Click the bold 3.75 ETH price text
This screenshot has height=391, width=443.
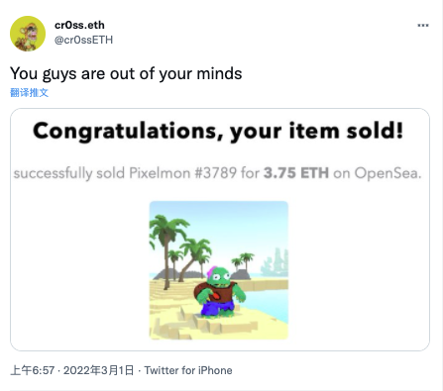click(296, 173)
